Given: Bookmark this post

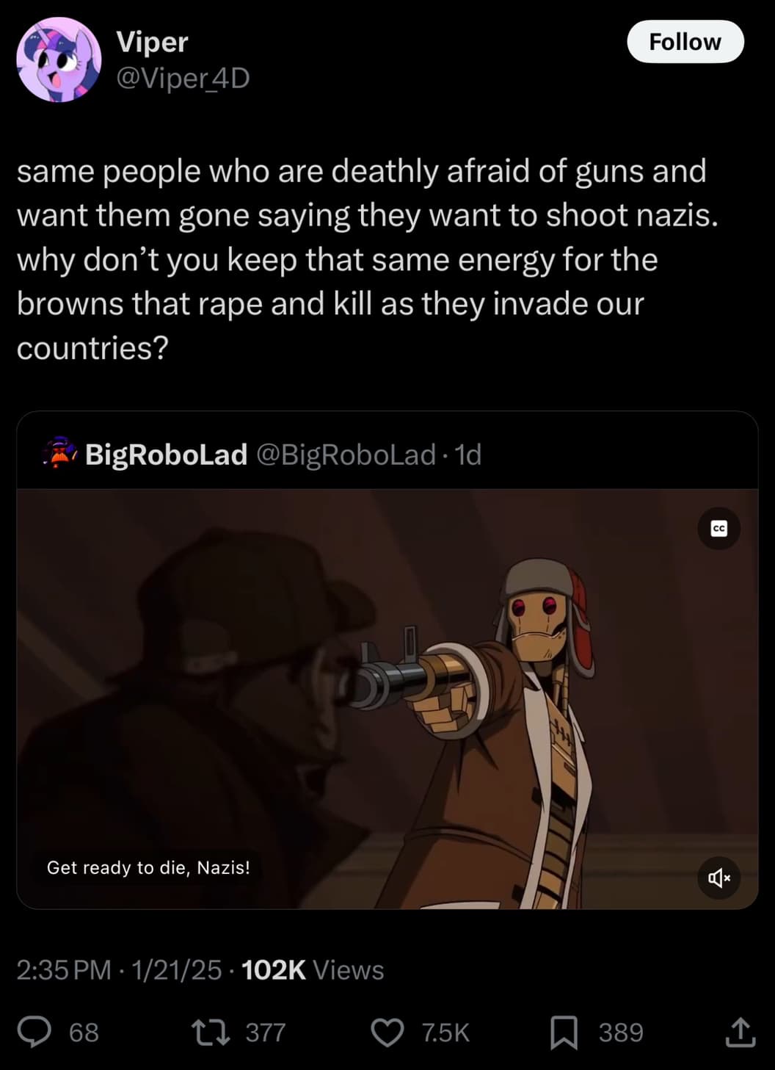Looking at the screenshot, I should 564,1032.
